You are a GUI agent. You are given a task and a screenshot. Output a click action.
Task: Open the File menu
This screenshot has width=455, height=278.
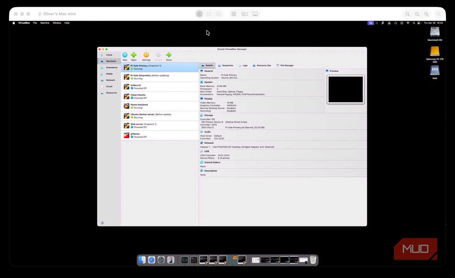click(x=35, y=23)
